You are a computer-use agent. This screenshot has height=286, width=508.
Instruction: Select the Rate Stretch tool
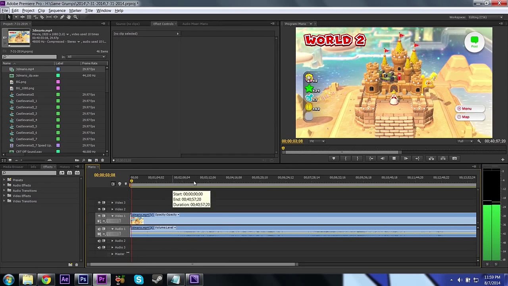35,17
